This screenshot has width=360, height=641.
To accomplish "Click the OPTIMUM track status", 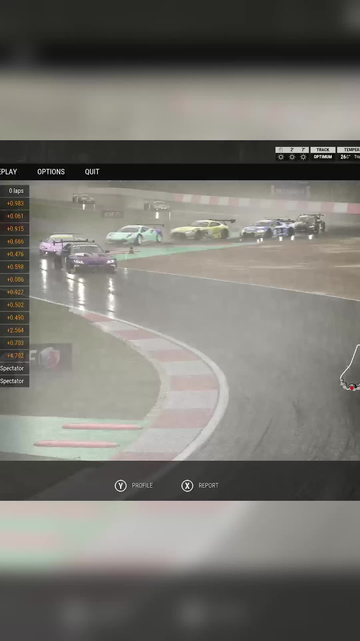I will point(323,157).
